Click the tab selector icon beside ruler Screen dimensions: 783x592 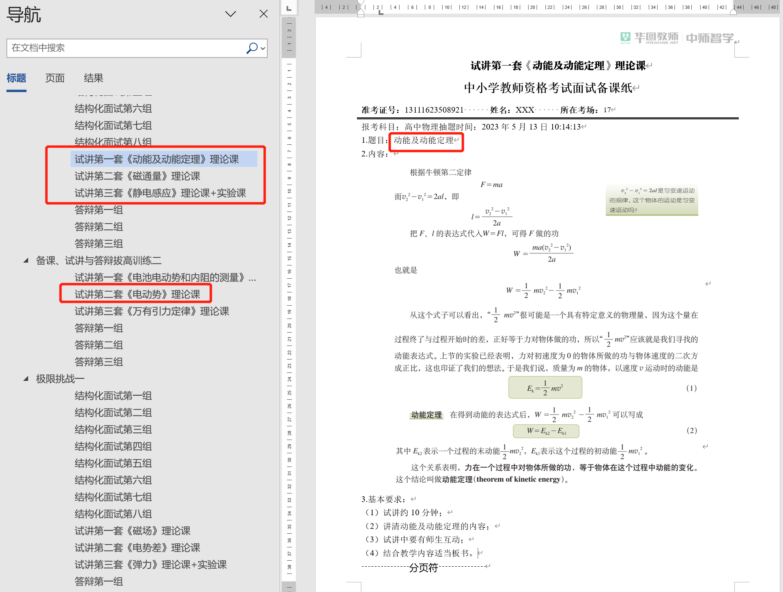coord(289,8)
